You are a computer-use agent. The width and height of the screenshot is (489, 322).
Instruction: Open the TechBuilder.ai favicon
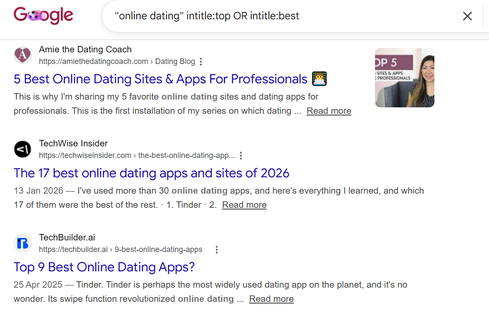tap(22, 243)
